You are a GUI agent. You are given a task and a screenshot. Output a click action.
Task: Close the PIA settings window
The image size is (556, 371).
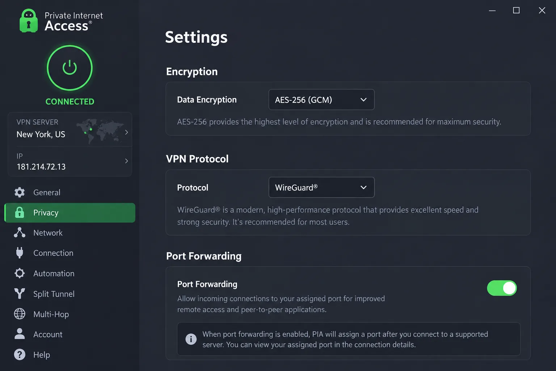[x=542, y=11]
